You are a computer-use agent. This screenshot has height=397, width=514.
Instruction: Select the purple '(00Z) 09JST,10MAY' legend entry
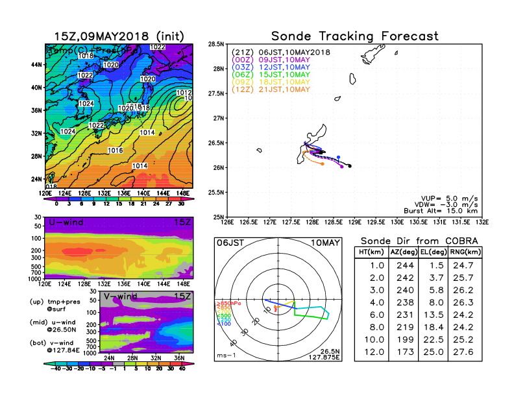[x=271, y=60]
